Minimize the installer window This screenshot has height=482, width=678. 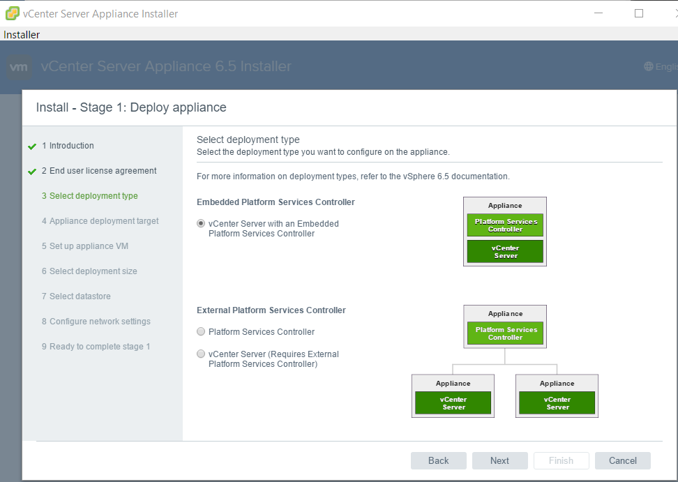pyautogui.click(x=598, y=13)
